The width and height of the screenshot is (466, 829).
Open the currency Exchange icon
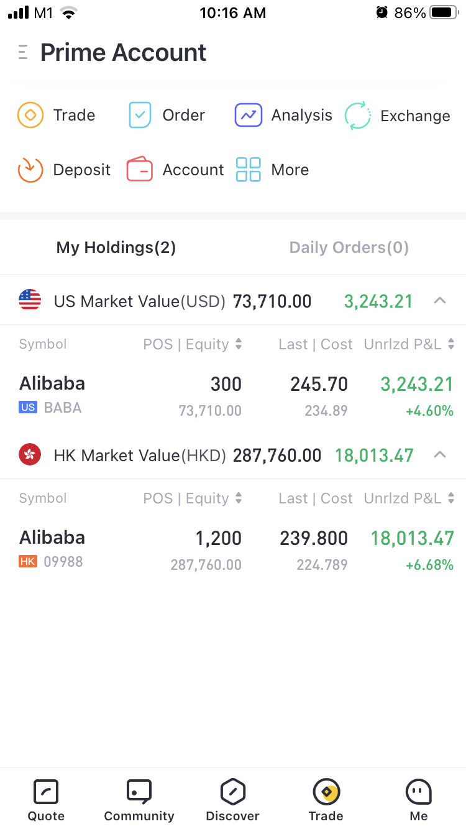[358, 116]
